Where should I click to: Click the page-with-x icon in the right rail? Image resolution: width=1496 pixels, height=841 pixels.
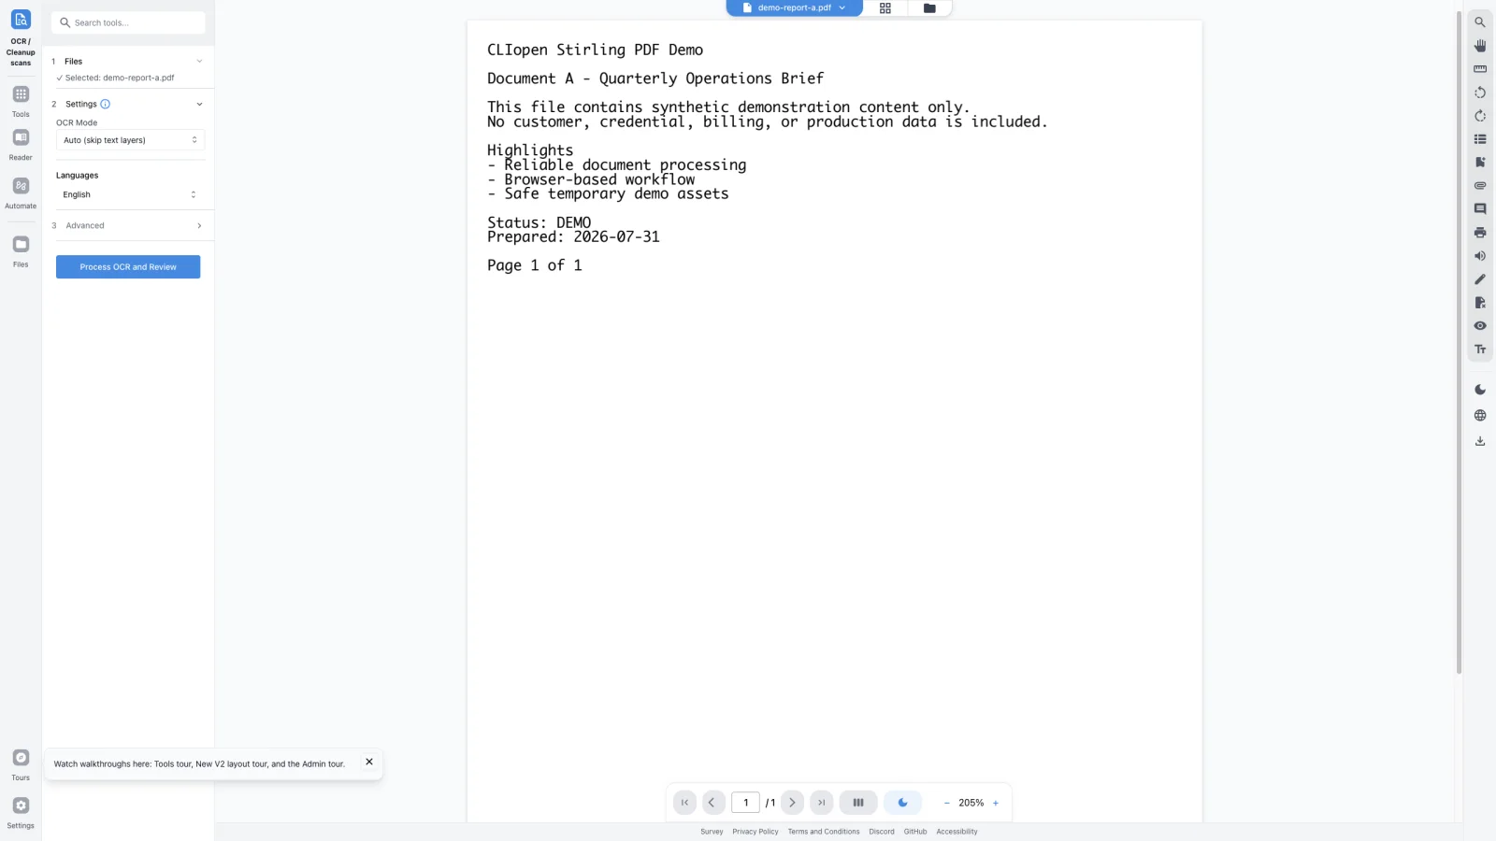pyautogui.click(x=1480, y=303)
